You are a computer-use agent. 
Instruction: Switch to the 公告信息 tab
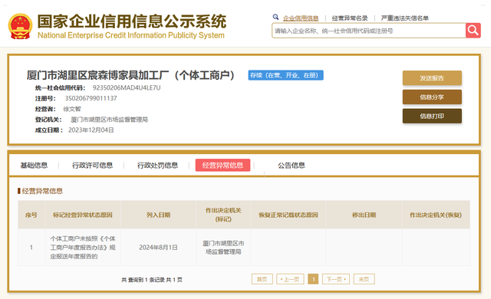292,165
